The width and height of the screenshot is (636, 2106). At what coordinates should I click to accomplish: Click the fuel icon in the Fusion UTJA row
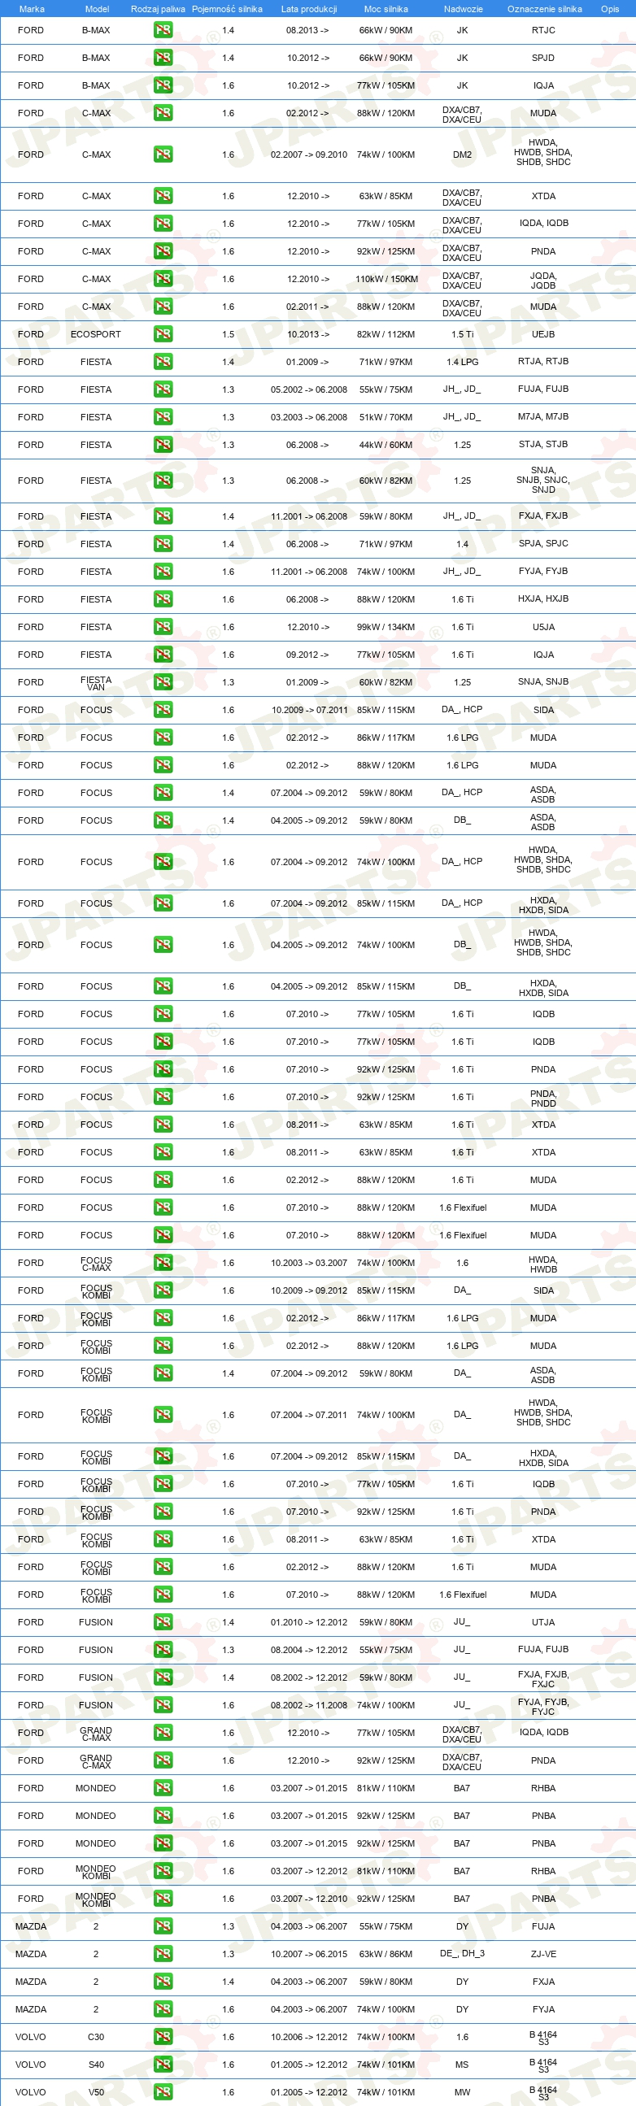pos(163,1622)
